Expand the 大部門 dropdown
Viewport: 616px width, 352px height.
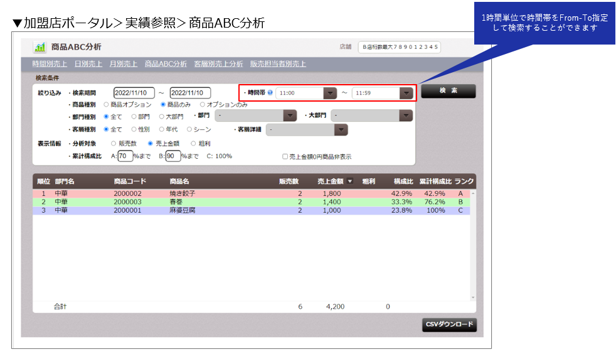(x=406, y=115)
